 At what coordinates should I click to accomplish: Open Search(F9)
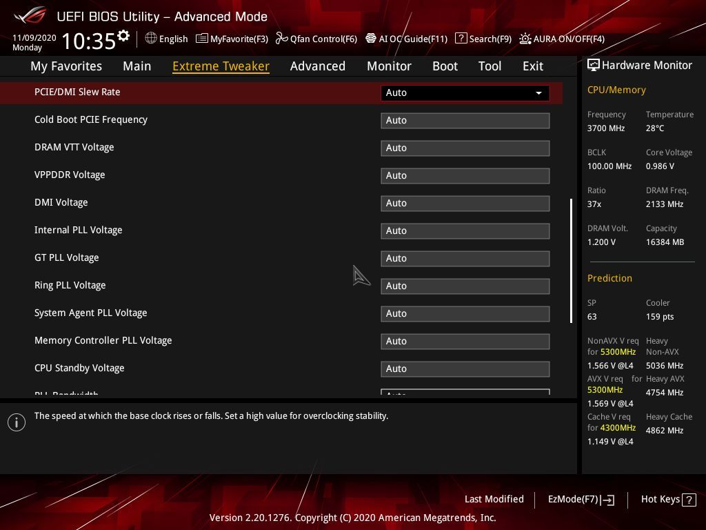coord(483,39)
